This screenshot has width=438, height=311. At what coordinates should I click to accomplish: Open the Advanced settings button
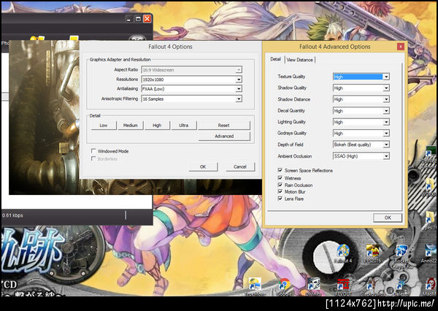coord(224,136)
